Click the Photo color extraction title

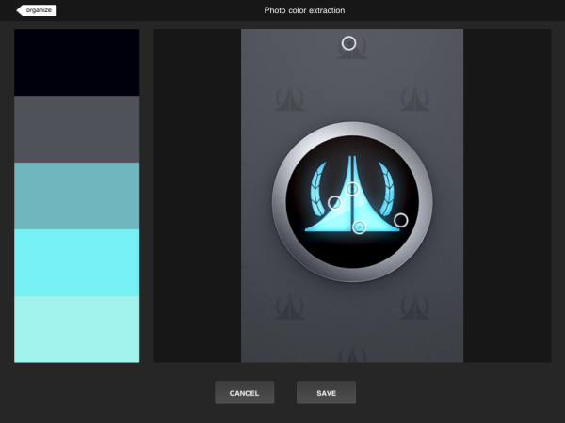click(x=304, y=10)
